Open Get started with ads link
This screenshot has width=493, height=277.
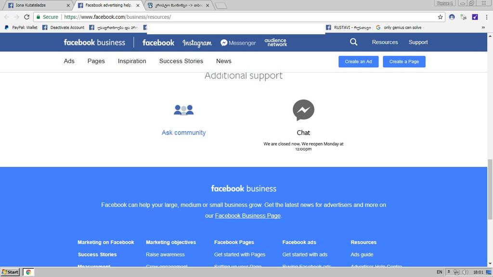(x=305, y=254)
